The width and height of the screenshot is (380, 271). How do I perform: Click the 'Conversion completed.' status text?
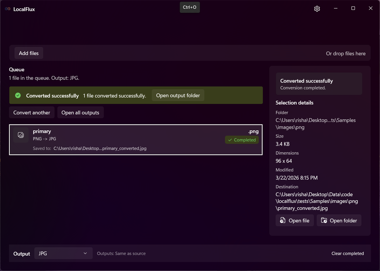[x=303, y=88]
